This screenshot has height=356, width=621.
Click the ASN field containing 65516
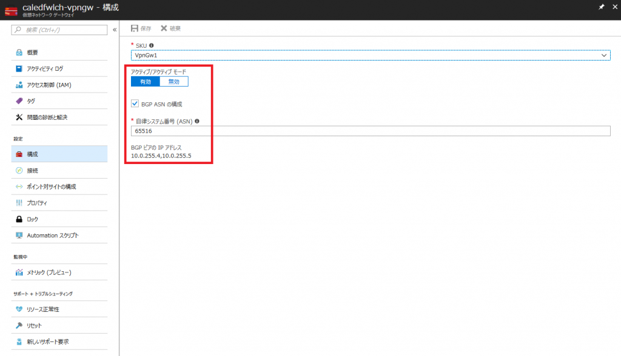[x=371, y=131]
